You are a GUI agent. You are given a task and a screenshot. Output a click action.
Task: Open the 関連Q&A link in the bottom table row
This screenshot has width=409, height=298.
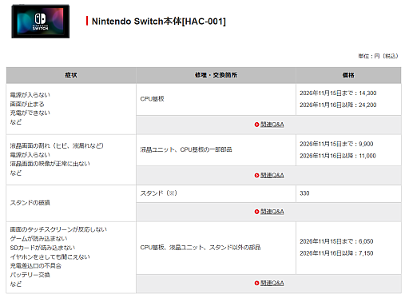(272, 283)
